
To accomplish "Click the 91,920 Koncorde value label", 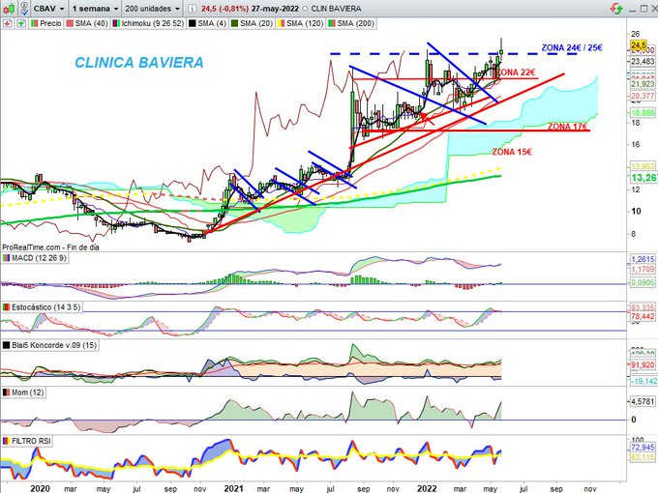I will pos(643,365).
